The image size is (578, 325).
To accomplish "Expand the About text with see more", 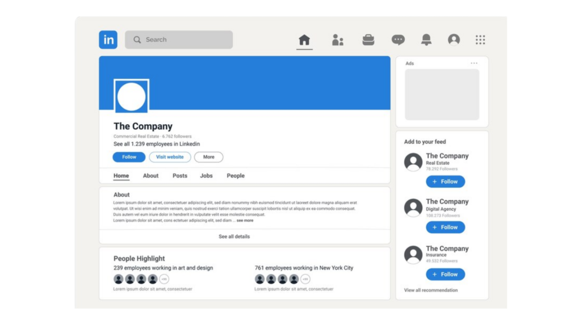I will click(x=245, y=220).
